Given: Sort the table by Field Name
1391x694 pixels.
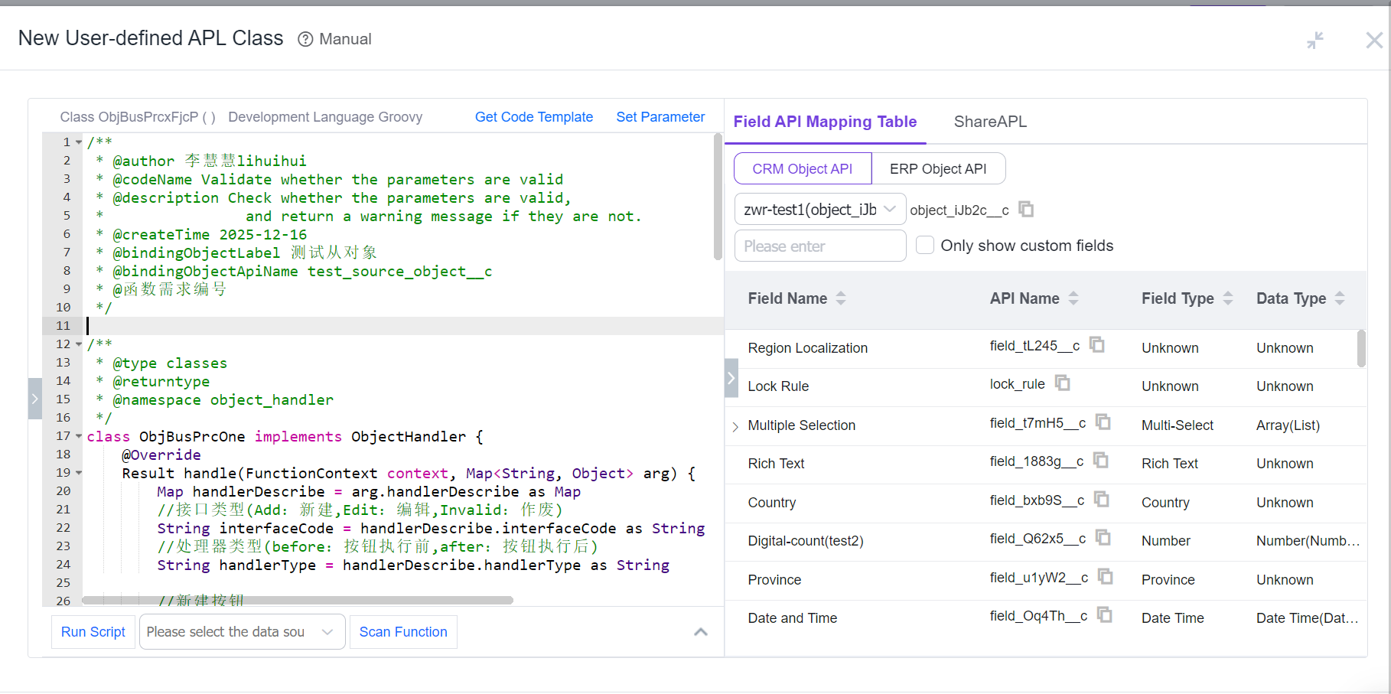Looking at the screenshot, I should pos(842,298).
